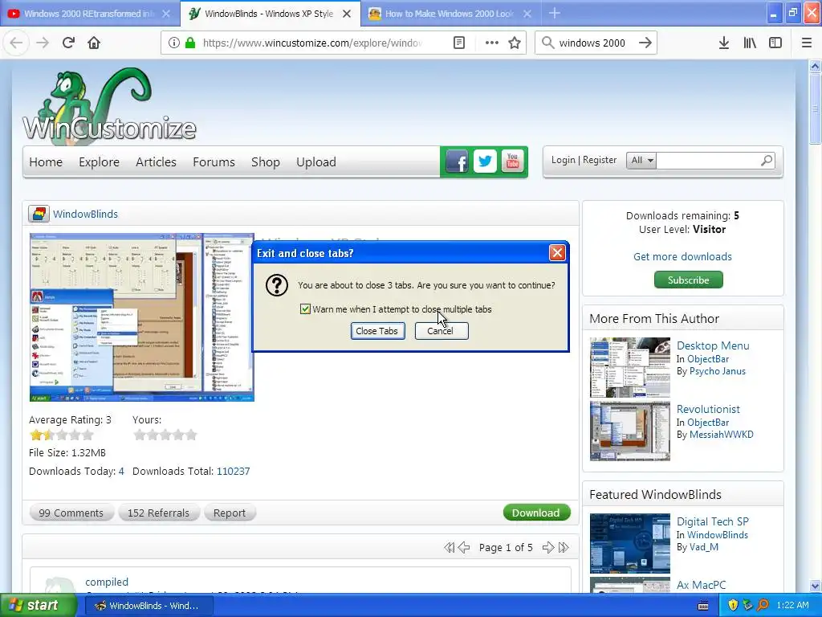Reload the current page

(x=68, y=43)
